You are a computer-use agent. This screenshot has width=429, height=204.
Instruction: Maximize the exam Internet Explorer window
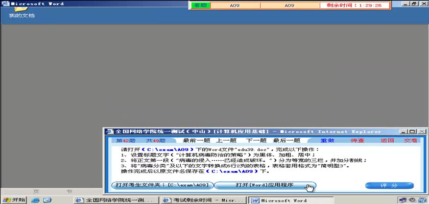pos(413,132)
